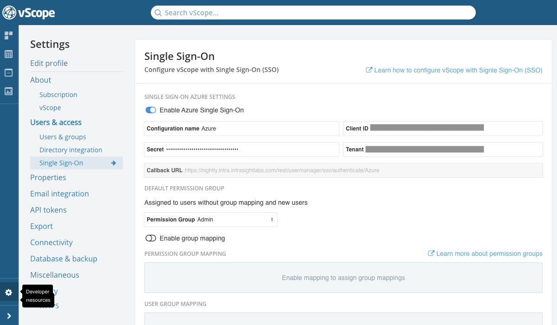Click external-link icon next to Learn how to configure
Screen dimensions: 557x325
(x=369, y=70)
